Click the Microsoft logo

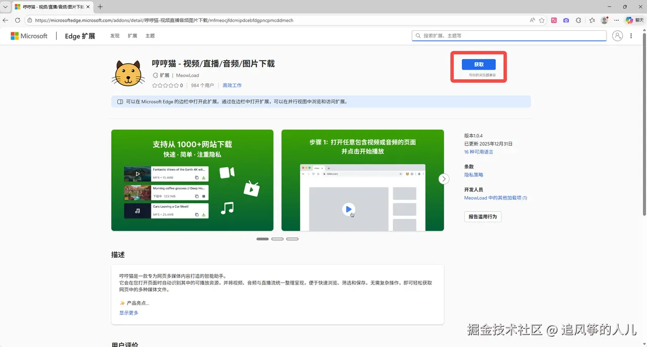point(29,36)
